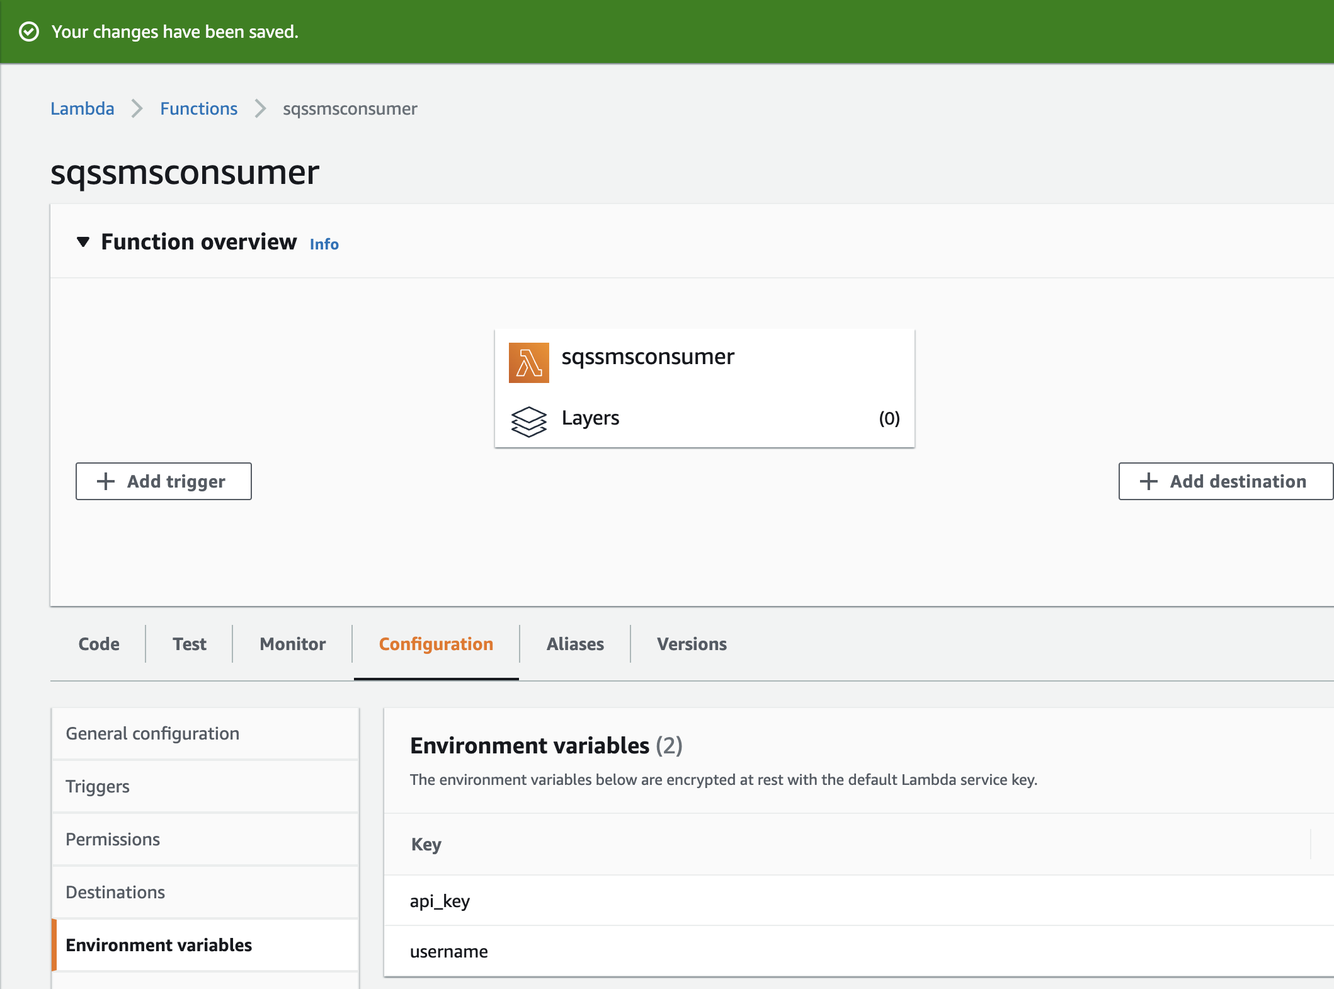Open Destinations in the configuration sidebar

205,892
